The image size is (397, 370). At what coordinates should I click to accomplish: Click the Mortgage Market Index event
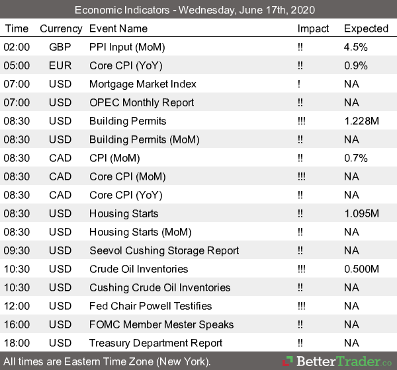pos(142,84)
